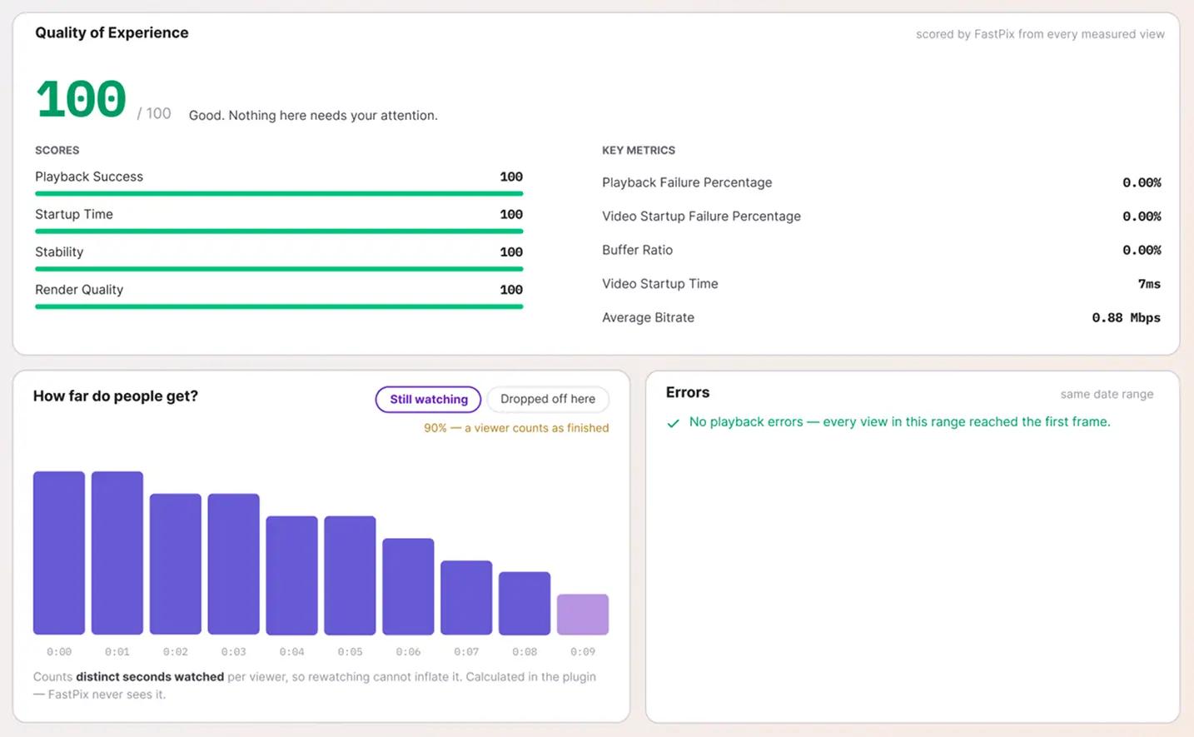Click the 90% viewer counts as finished note
Screen dimensions: 1194x737
pos(516,428)
